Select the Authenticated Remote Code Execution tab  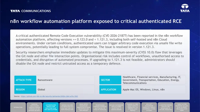click(51, 107)
